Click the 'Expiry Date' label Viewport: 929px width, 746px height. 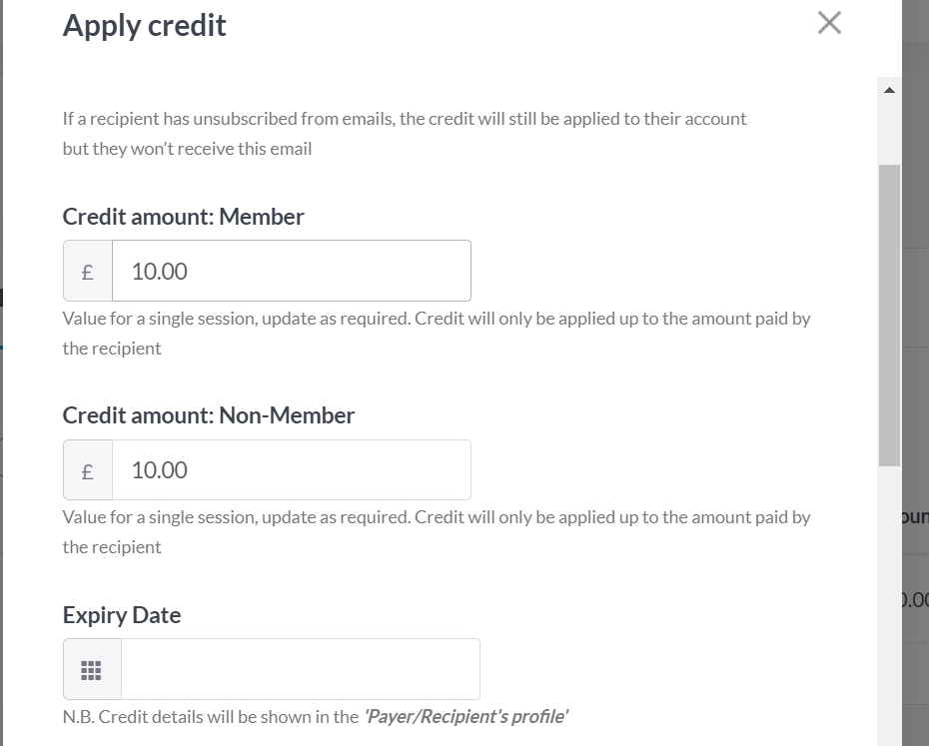[122, 615]
